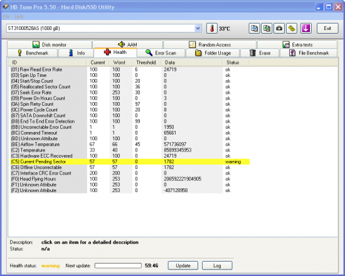Click the camera save screenshot icon

(279, 29)
